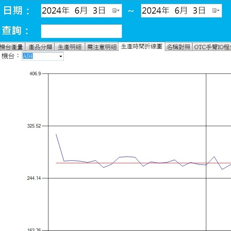
Task: Select the year 2024 in end date
Action: [155, 11]
